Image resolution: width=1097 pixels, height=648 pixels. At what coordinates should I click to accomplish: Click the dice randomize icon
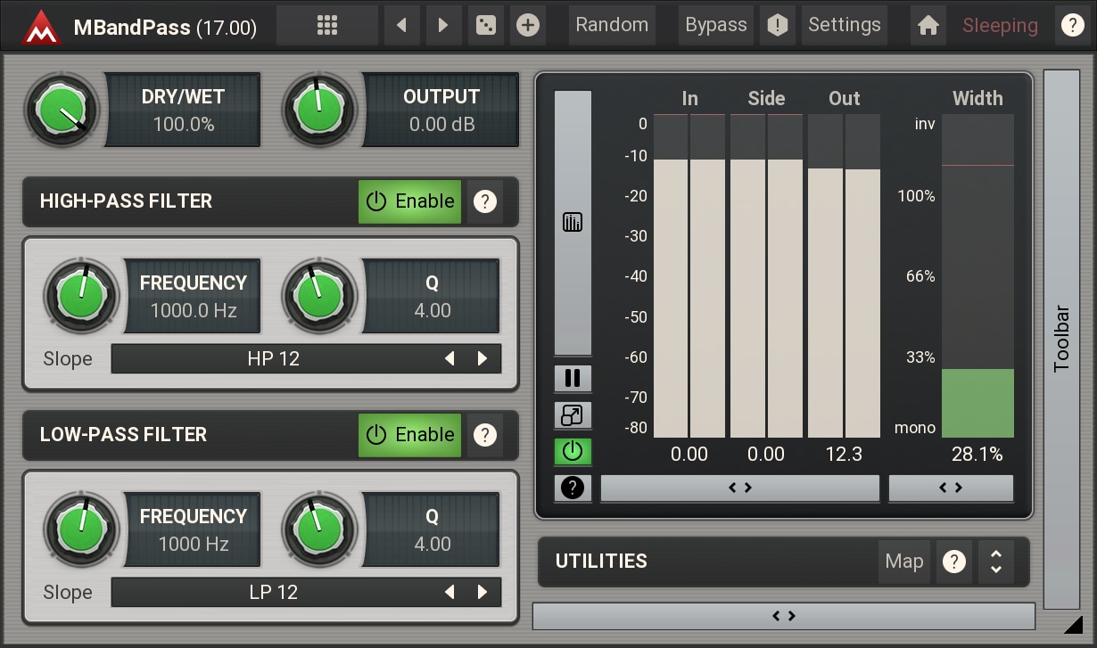tap(485, 25)
